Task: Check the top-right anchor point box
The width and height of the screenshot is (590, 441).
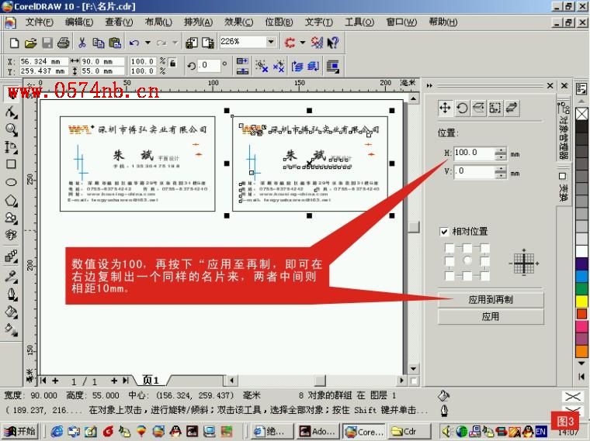Action: 485,248
